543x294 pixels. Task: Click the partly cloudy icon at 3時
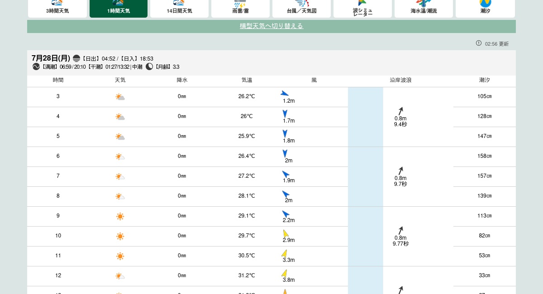tap(120, 97)
